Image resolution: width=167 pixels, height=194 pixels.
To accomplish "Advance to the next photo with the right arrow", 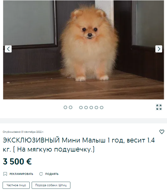I will click(159, 49).
